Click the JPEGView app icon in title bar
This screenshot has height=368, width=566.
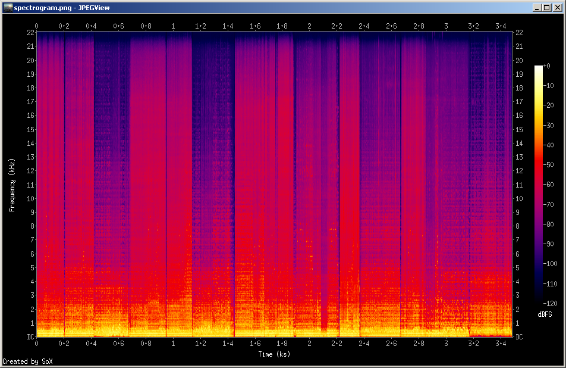(x=8, y=7)
